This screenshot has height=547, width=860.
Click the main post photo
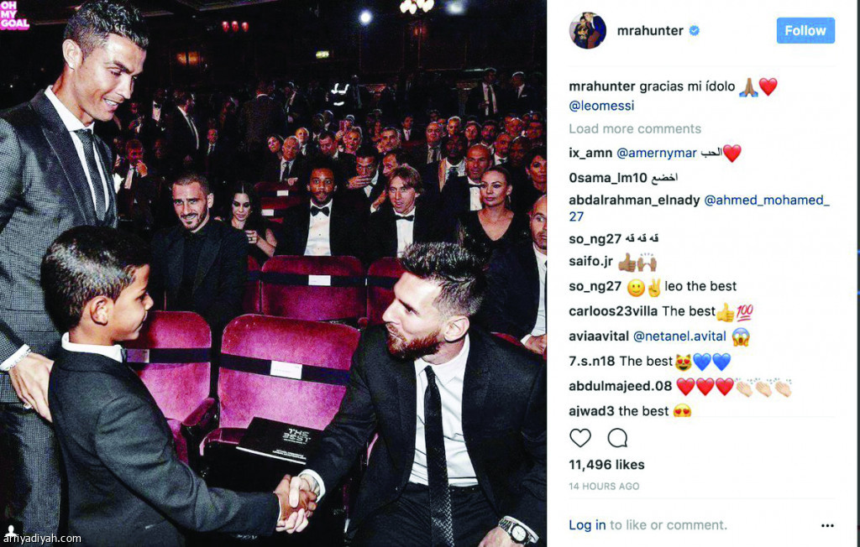point(273,273)
